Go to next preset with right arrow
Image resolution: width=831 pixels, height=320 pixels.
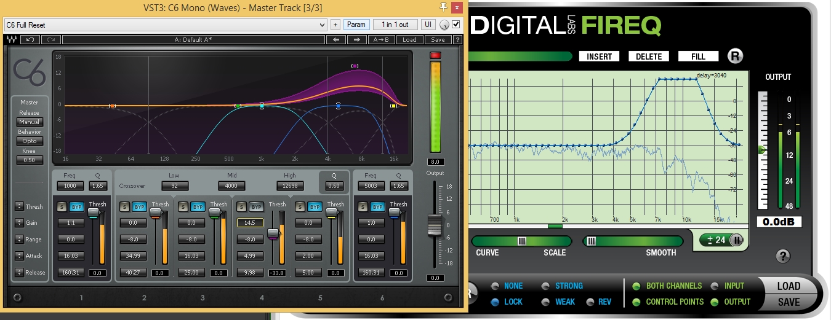(356, 39)
